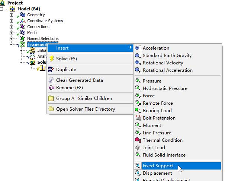The height and width of the screenshot is (181, 225).
Task: Click the Open Solver Files Directory folder icon
Action: (x=51, y=109)
